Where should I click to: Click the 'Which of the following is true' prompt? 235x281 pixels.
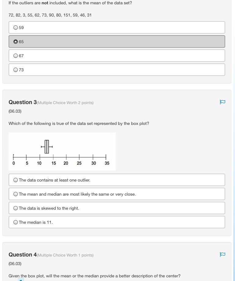click(x=79, y=123)
